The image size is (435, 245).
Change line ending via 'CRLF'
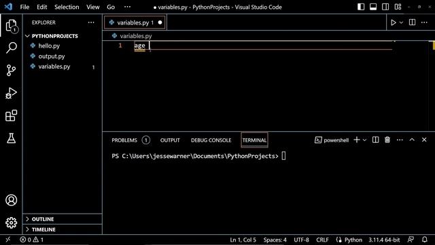coord(322,240)
